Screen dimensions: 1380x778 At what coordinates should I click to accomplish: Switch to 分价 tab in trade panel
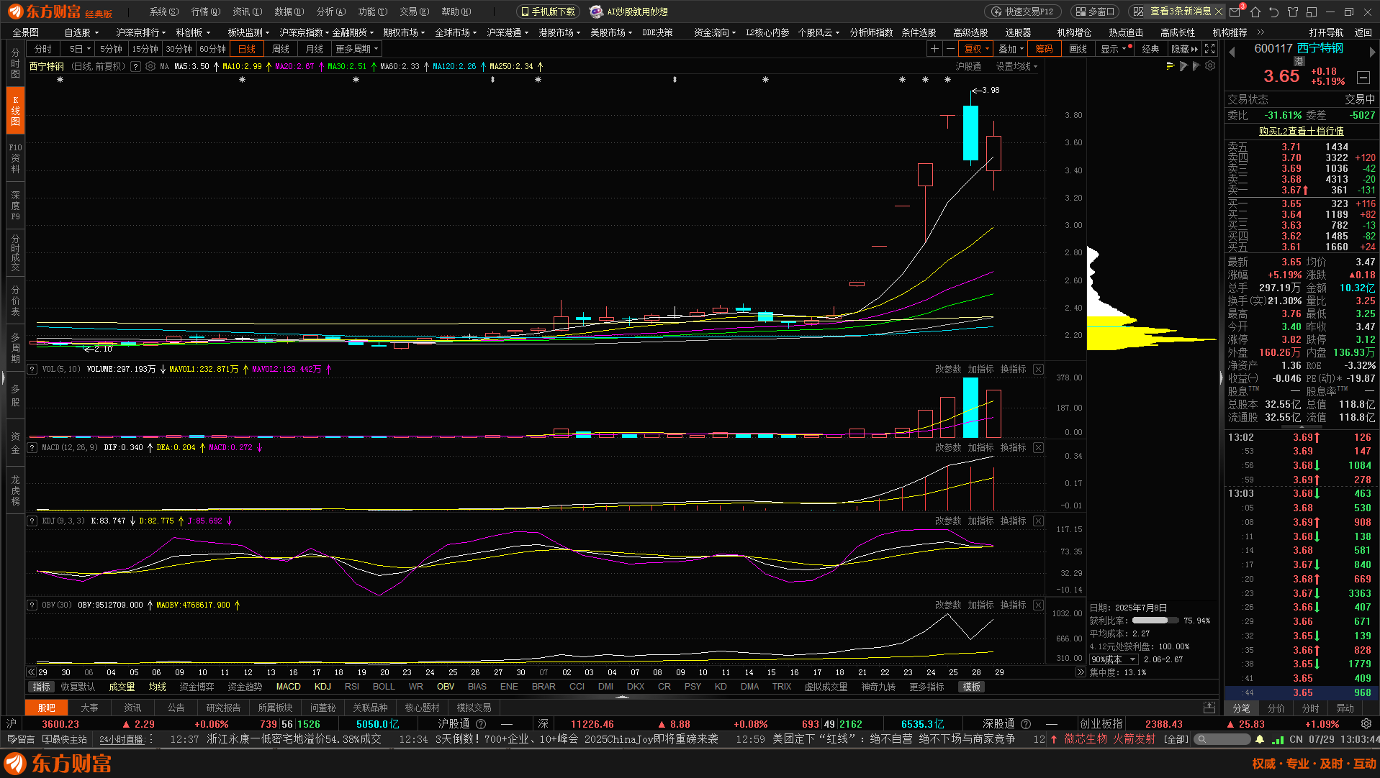pos(1276,708)
